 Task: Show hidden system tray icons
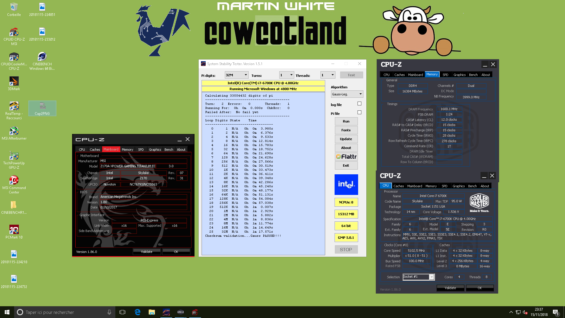511,312
